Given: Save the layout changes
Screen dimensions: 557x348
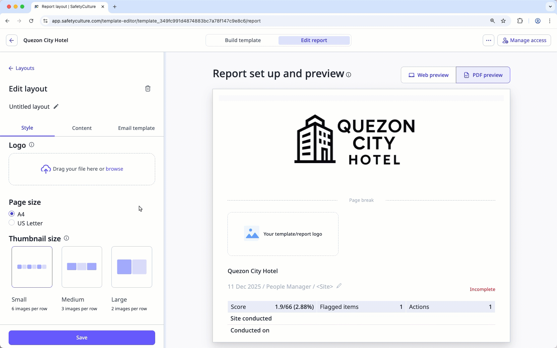Looking at the screenshot, I should (82, 338).
